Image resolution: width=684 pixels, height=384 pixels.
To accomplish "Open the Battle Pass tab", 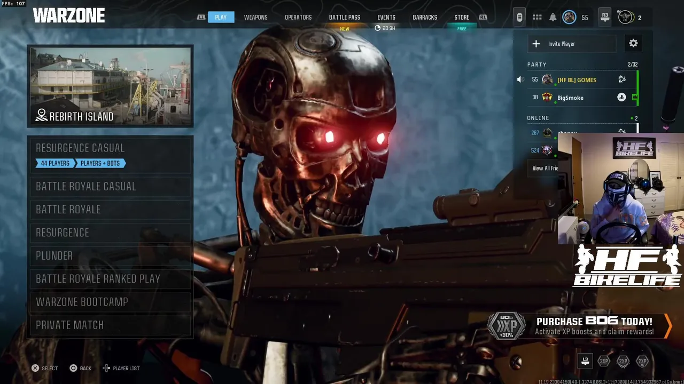I will (x=345, y=17).
